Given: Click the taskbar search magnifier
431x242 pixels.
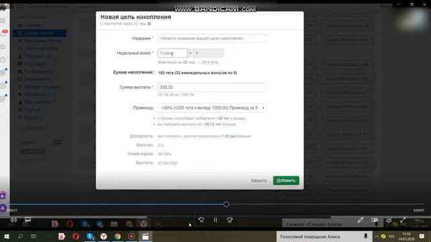Looking at the screenshot, I should pos(20,236).
